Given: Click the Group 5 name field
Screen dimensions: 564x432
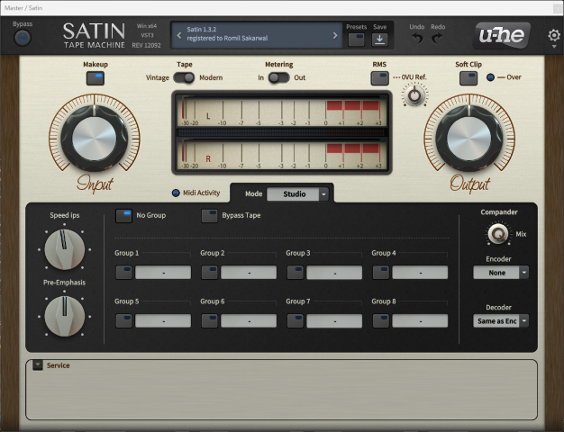Looking at the screenshot, I should pos(163,321).
